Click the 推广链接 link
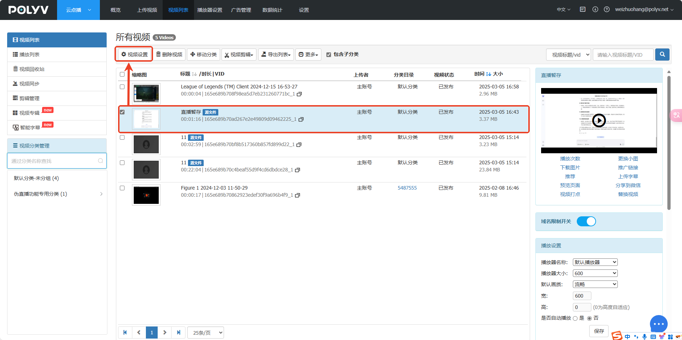 tap(628, 168)
